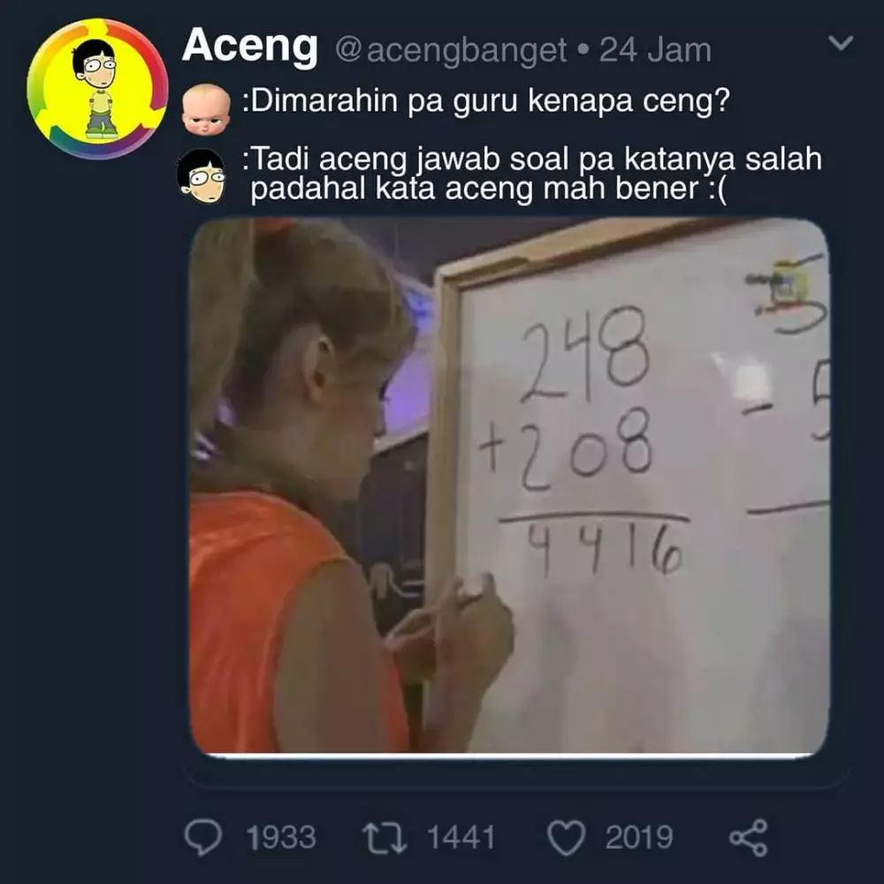Click the retweet arrows icon
884x884 pixels.
click(x=384, y=838)
